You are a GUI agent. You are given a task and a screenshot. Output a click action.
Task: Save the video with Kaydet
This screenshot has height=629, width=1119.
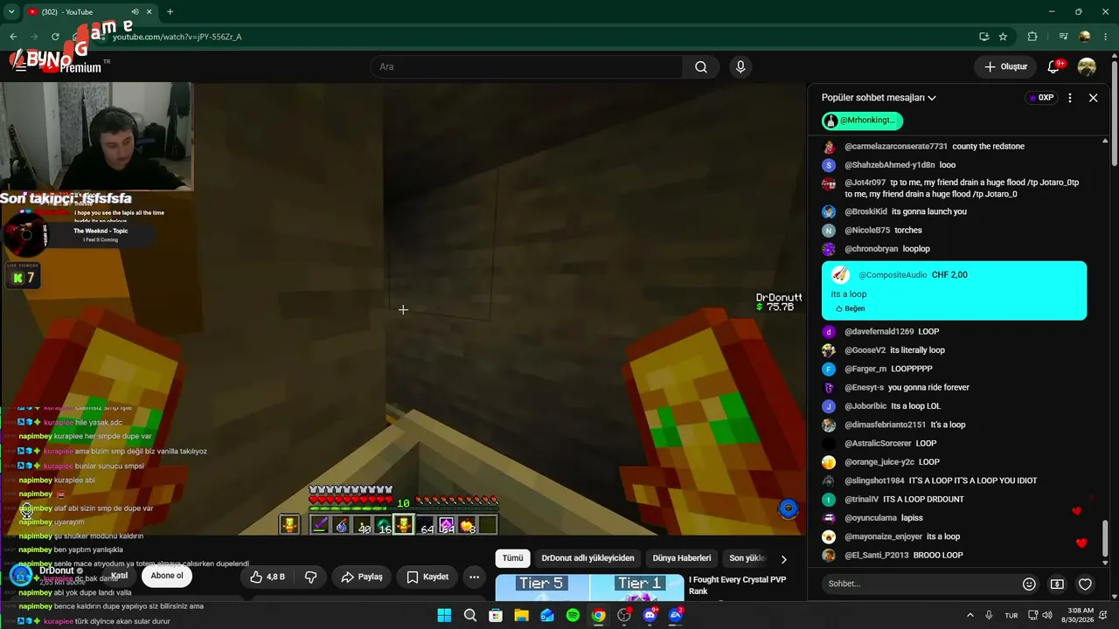pos(427,577)
